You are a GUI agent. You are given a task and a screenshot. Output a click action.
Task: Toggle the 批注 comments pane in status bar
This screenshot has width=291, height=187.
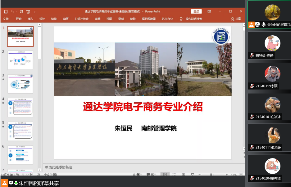(x=151, y=175)
